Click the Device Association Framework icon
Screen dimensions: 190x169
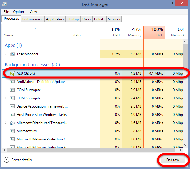click(x=12, y=106)
